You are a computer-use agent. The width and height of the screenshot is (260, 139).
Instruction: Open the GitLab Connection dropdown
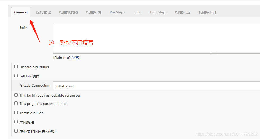coord(156,86)
